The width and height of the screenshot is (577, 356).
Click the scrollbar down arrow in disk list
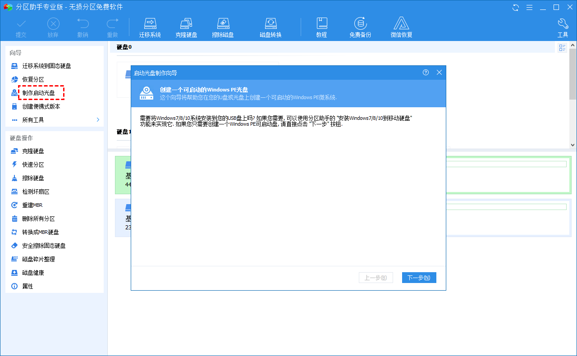click(x=572, y=145)
